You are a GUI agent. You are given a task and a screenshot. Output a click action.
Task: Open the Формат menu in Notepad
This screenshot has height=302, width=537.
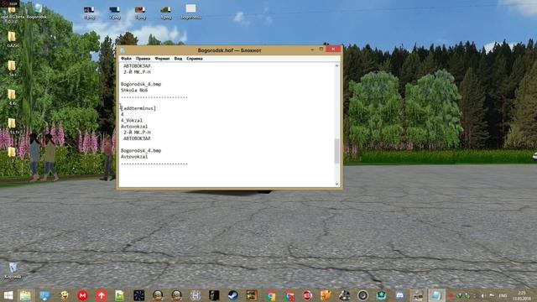click(x=162, y=59)
